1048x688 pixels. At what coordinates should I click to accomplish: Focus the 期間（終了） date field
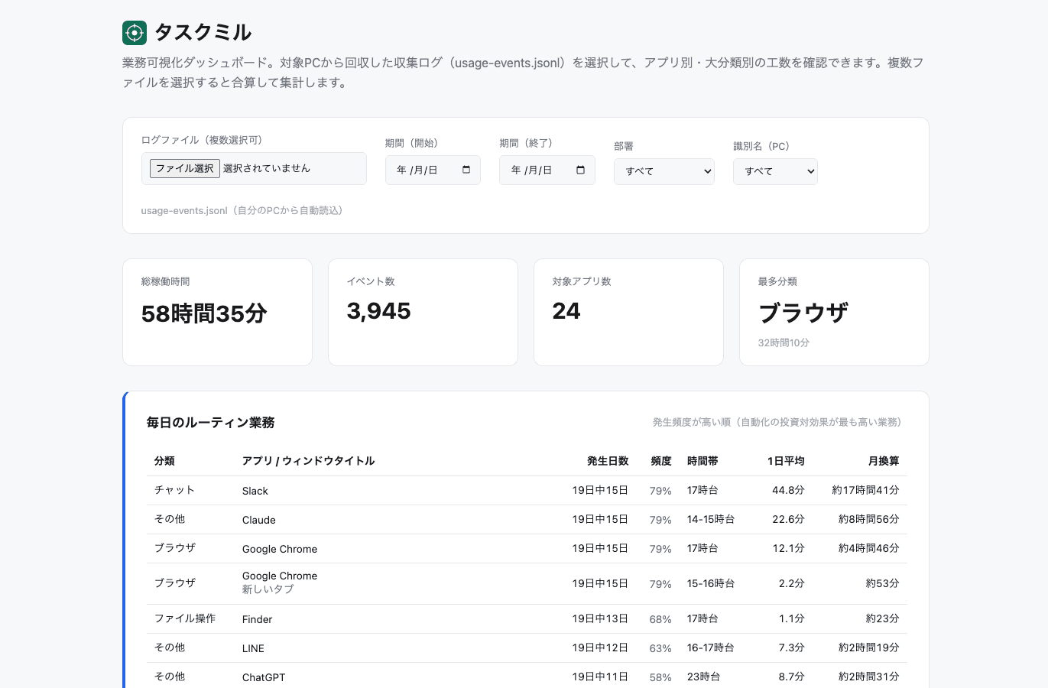(x=547, y=170)
